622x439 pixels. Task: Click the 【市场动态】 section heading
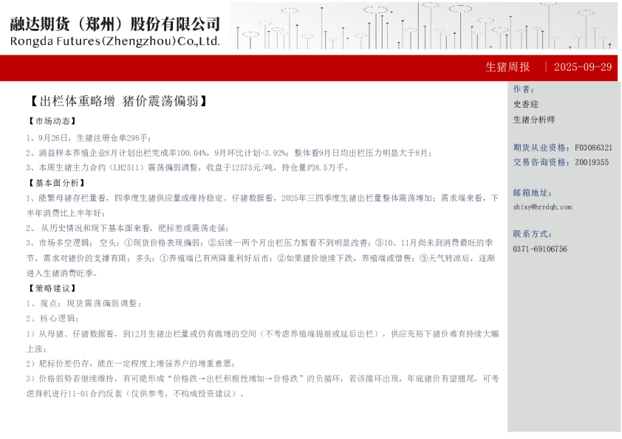click(x=52, y=121)
